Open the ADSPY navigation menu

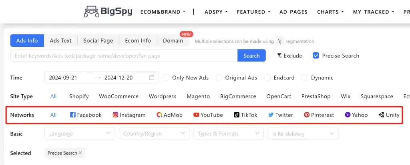click(x=216, y=12)
